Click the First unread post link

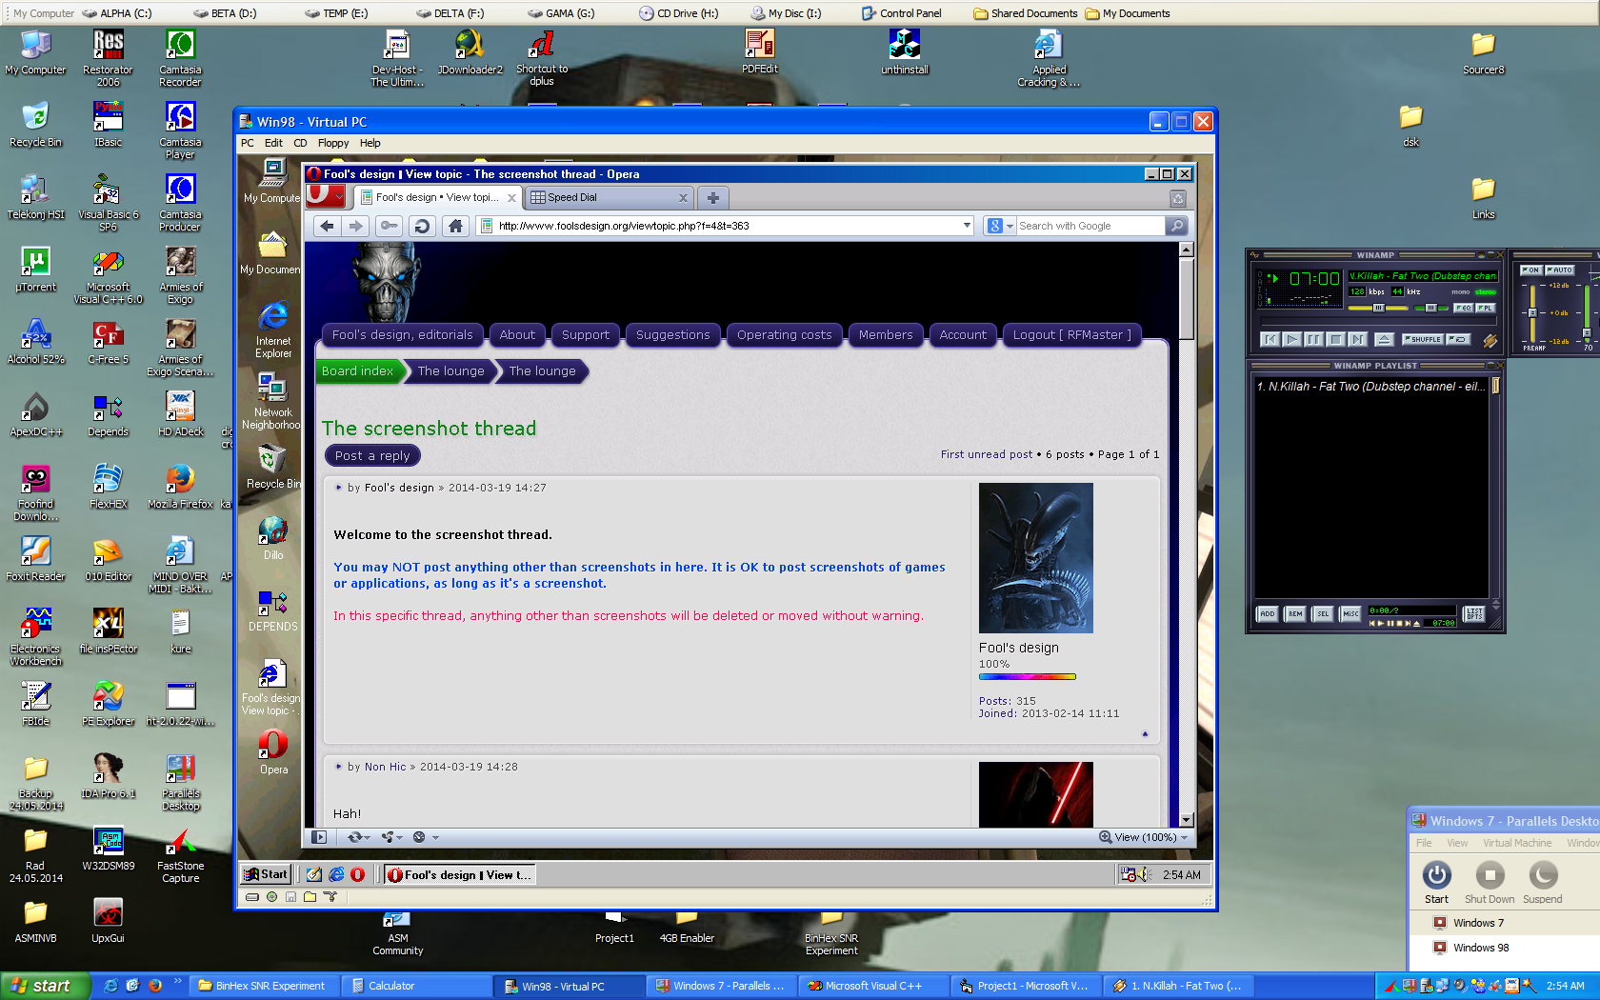986,454
